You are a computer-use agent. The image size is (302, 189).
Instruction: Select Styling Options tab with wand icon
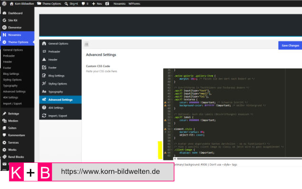click(60, 84)
